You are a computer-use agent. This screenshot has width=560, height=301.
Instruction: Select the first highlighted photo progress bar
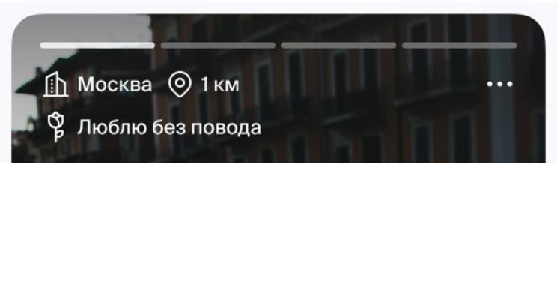[97, 46]
